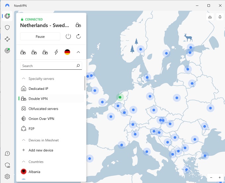Open the notifications bell
225x183 pixels.
click(x=220, y=17)
